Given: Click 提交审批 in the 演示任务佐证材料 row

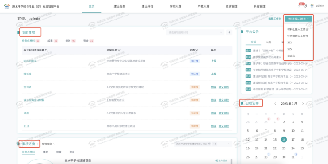Looking at the screenshot, I should point(224,100).
